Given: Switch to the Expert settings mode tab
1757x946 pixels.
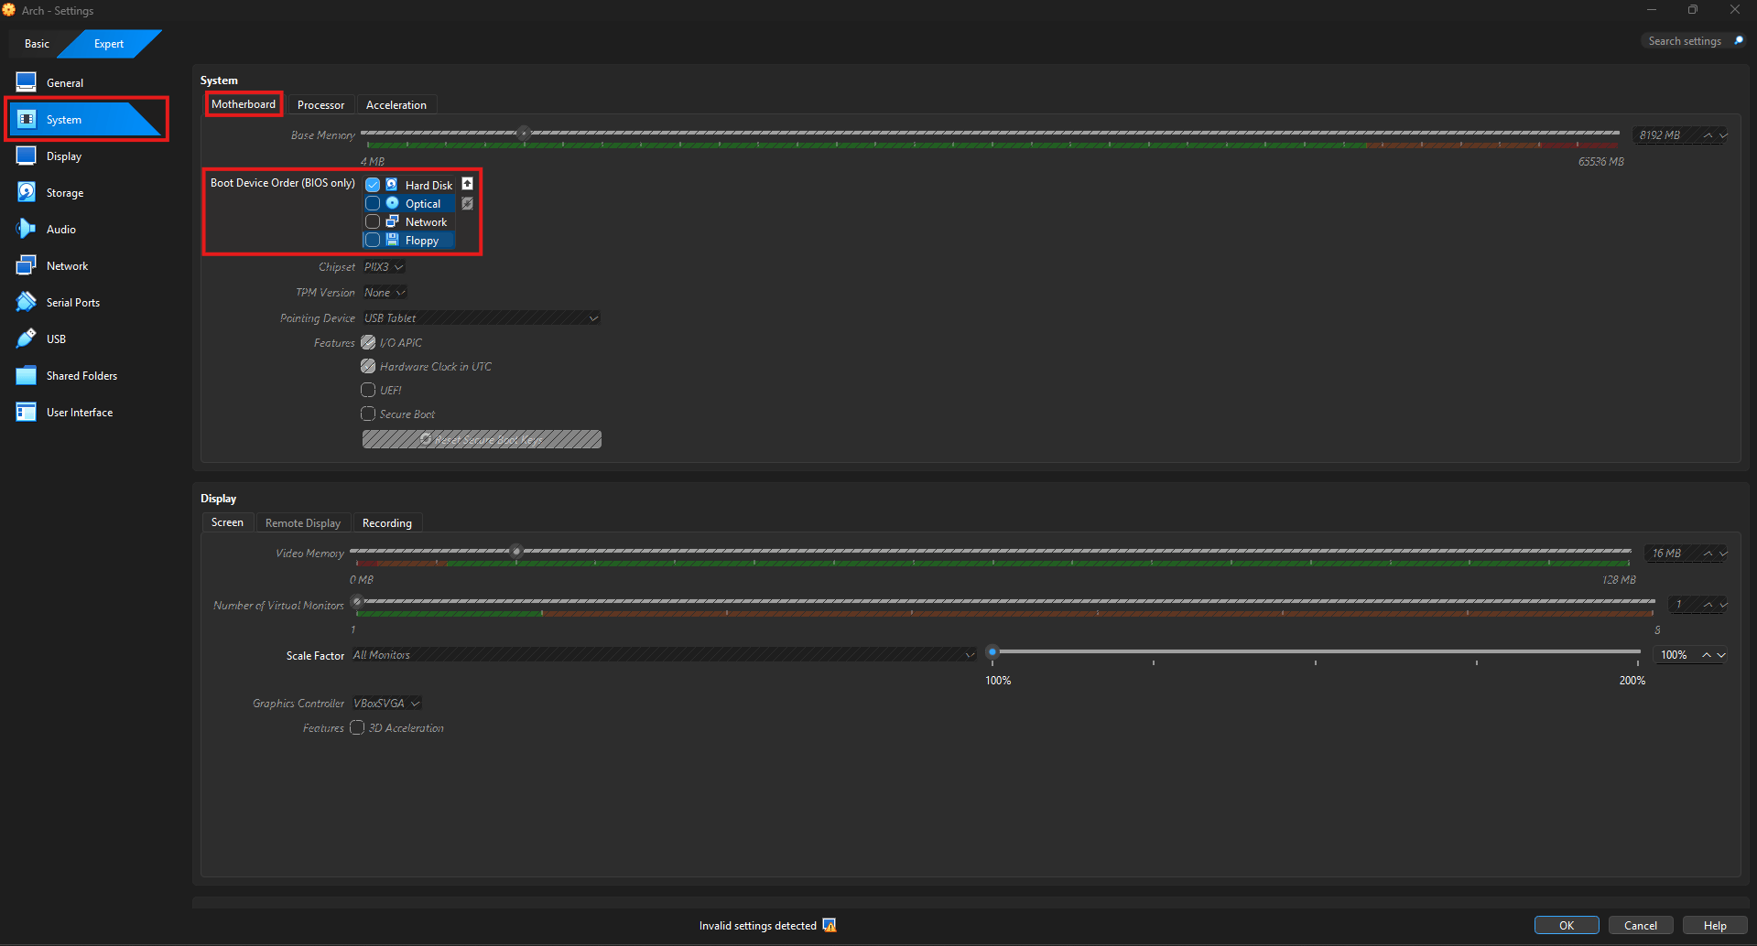Looking at the screenshot, I should click(x=109, y=44).
